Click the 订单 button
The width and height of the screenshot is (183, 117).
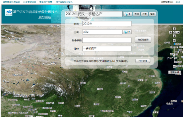coord(145,14)
